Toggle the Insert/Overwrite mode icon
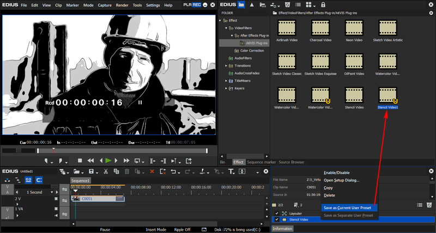Image resolution: width=436 pixels, height=233 pixels. (7, 180)
